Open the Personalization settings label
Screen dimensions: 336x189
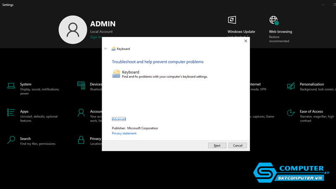pyautogui.click(x=312, y=84)
